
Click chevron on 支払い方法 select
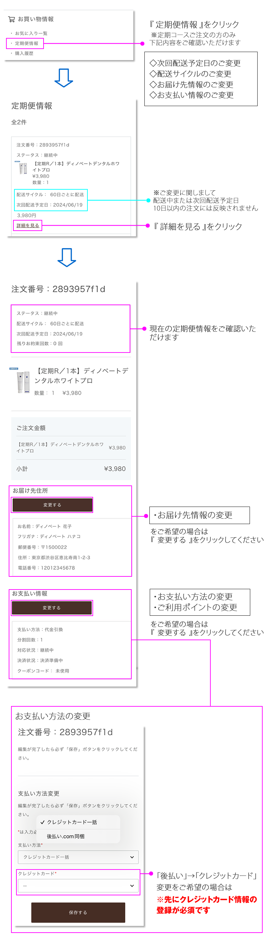pos(132,857)
